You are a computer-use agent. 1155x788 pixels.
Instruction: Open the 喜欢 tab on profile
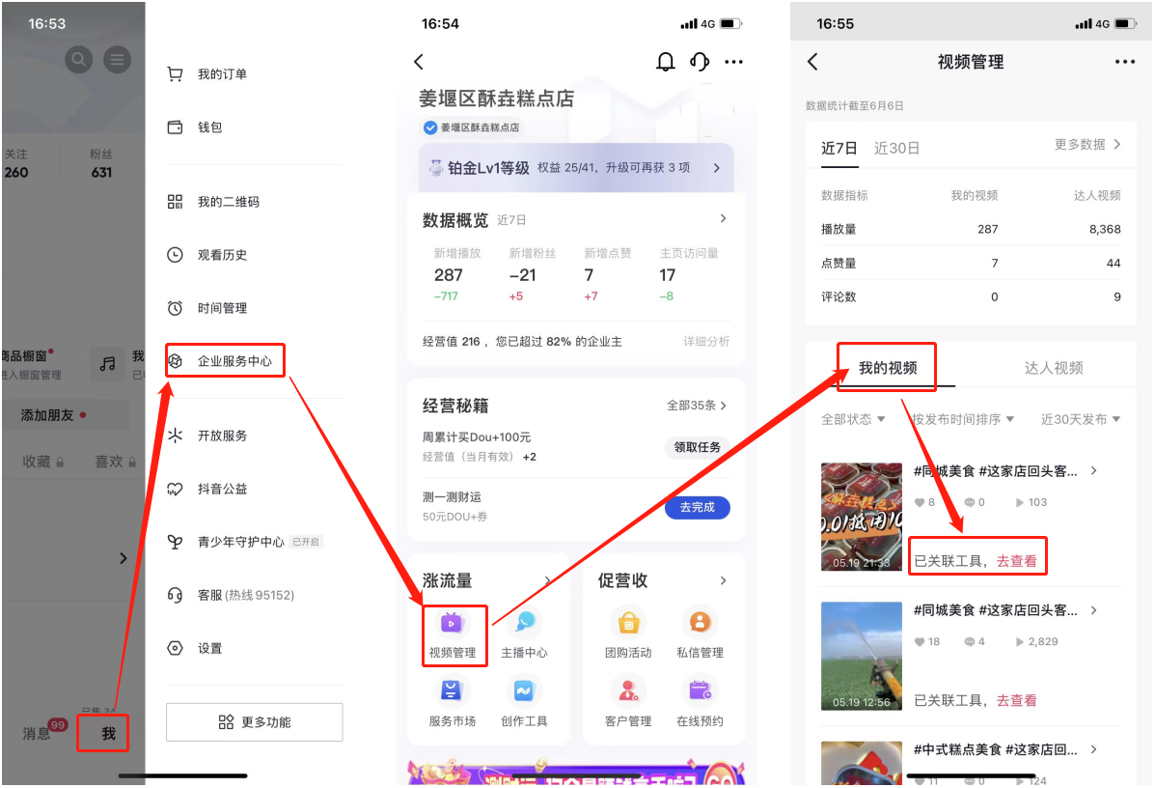pyautogui.click(x=115, y=462)
